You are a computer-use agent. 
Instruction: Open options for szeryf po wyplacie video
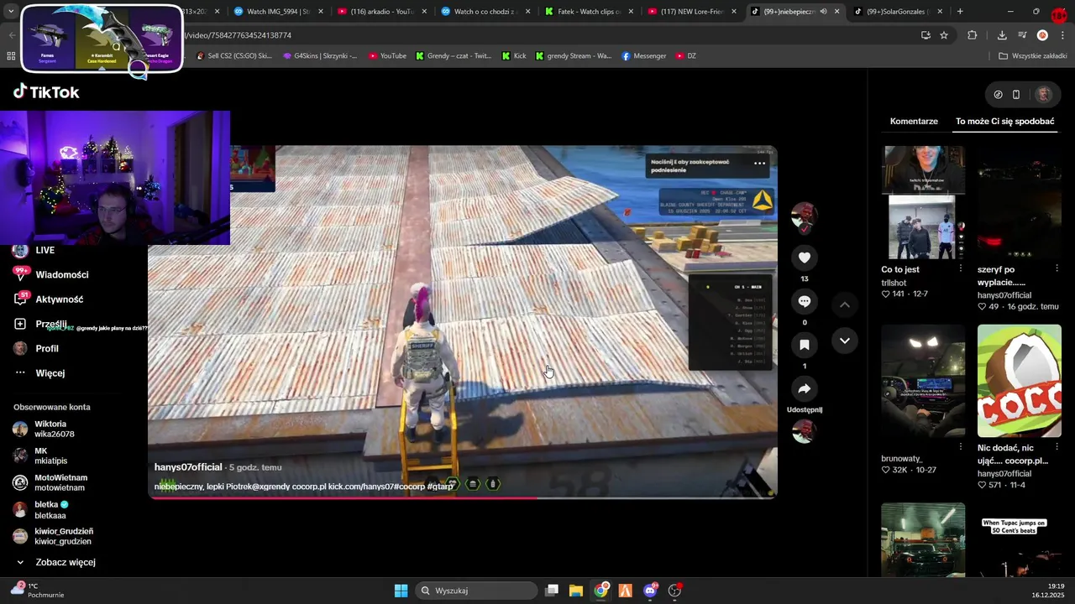click(1057, 268)
